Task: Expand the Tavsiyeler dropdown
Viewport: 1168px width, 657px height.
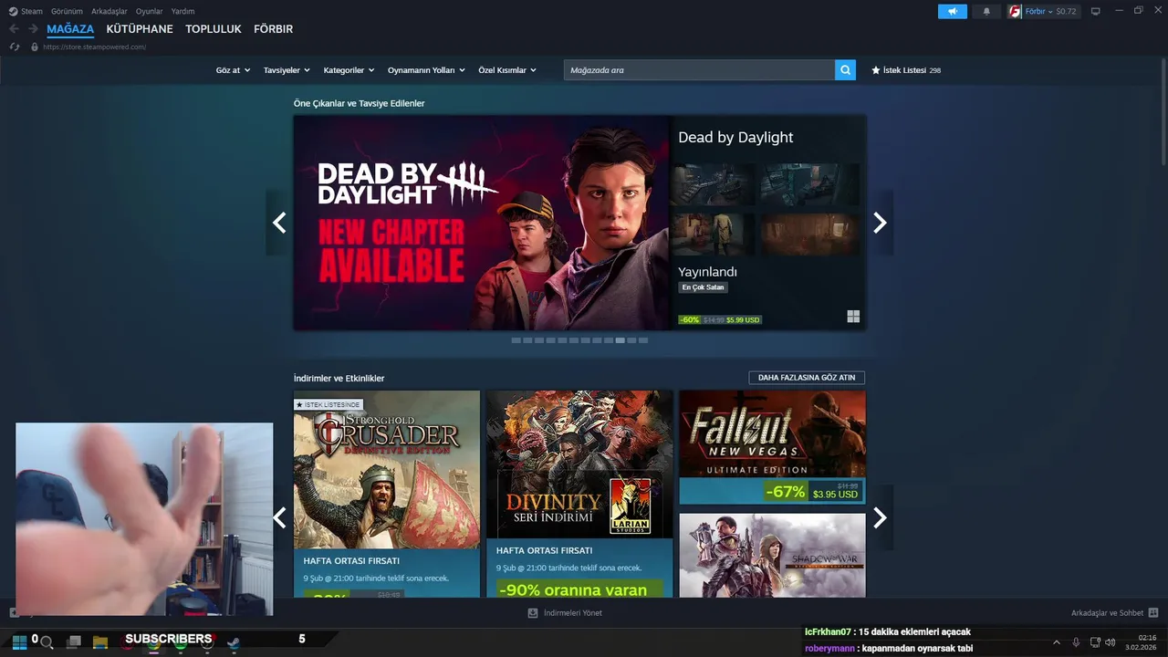Action: click(x=287, y=70)
